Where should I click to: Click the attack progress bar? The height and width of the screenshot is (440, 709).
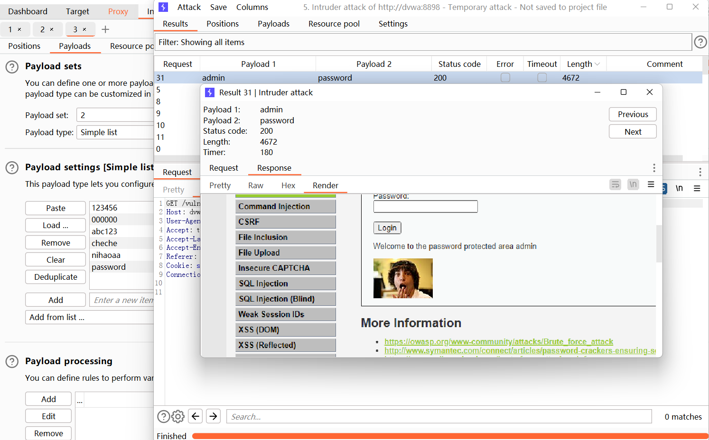click(450, 436)
